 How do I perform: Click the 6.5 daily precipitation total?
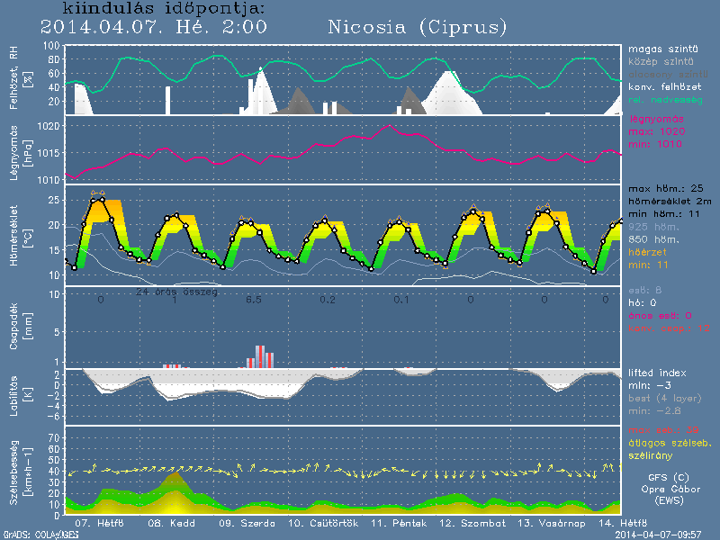pos(254,299)
